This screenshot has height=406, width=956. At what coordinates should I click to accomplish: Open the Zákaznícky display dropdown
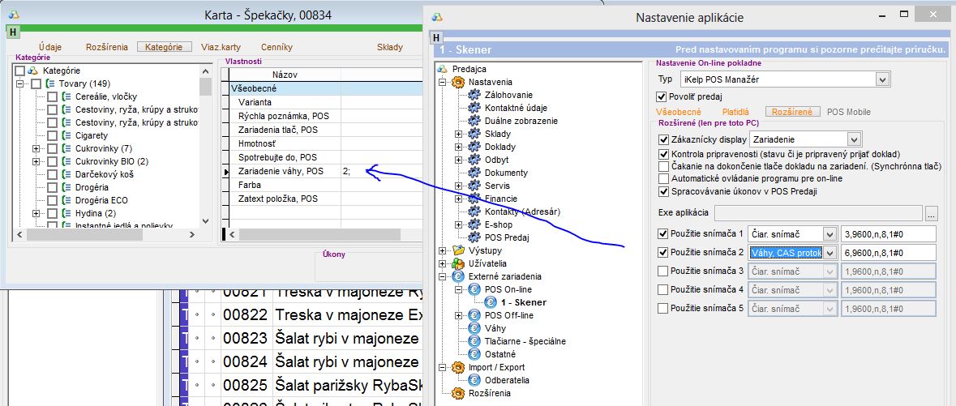pos(853,139)
